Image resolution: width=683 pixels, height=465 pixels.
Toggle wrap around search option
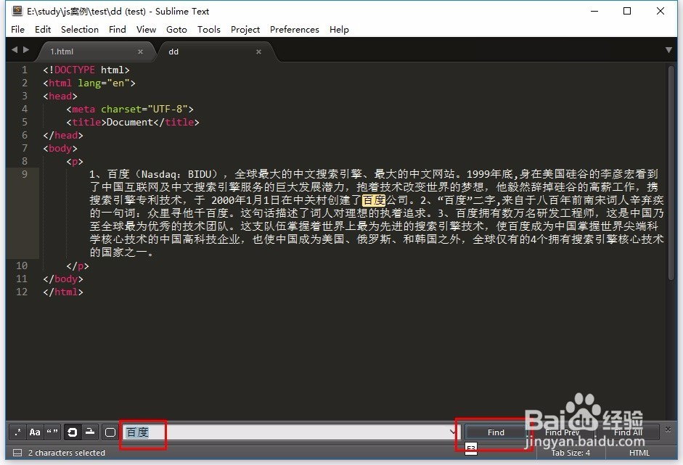pyautogui.click(x=73, y=432)
